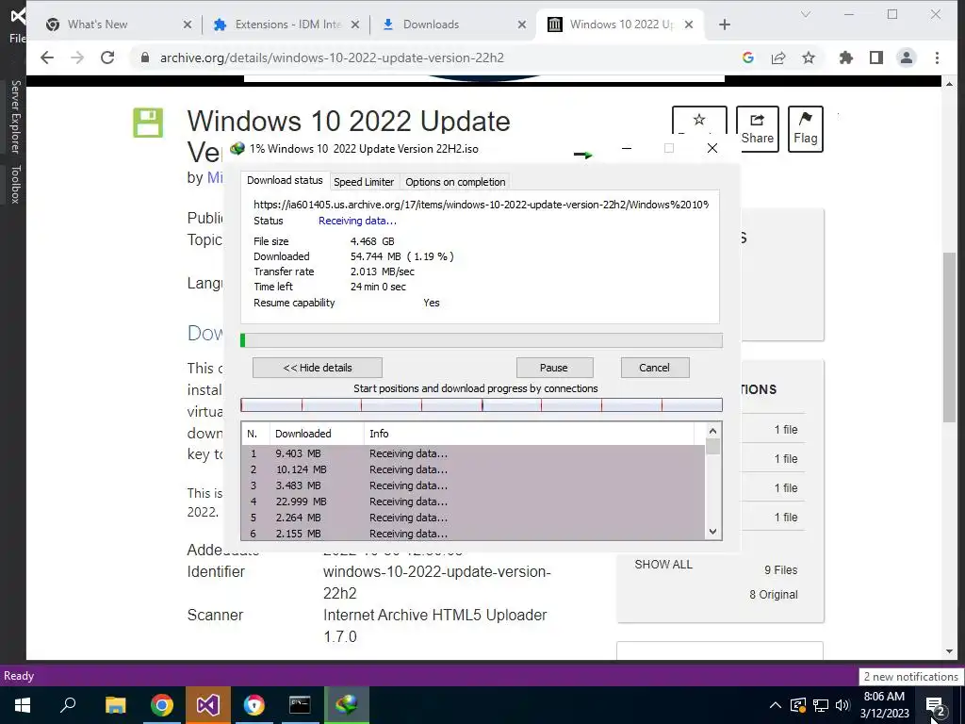Viewport: 965px width, 724px height.
Task: Click the network tray icon
Action: point(821,705)
